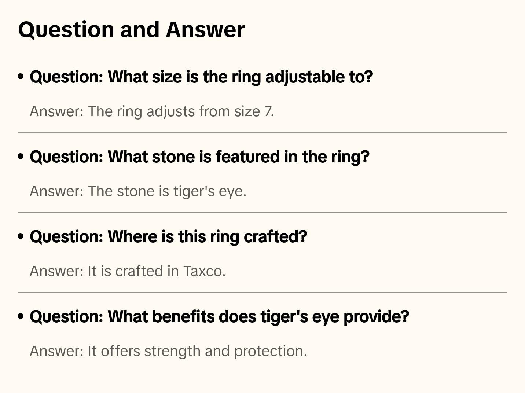Viewport: 525px width, 393px height.
Task: Select the ring adjustable size question
Action: [x=201, y=77]
